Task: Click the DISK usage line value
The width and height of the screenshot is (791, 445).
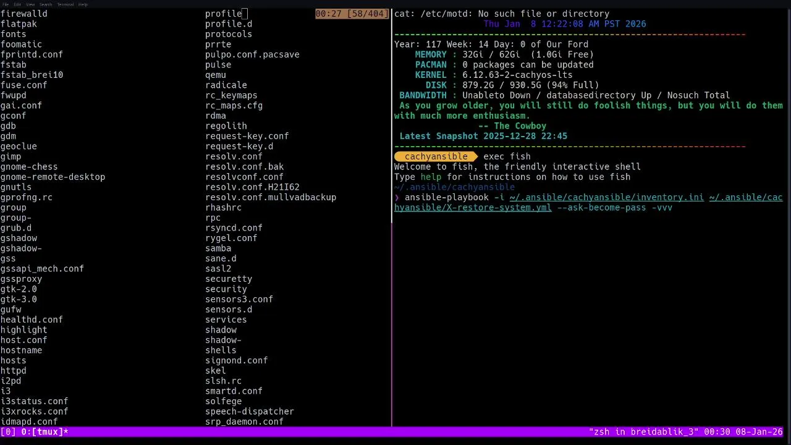Action: point(530,85)
